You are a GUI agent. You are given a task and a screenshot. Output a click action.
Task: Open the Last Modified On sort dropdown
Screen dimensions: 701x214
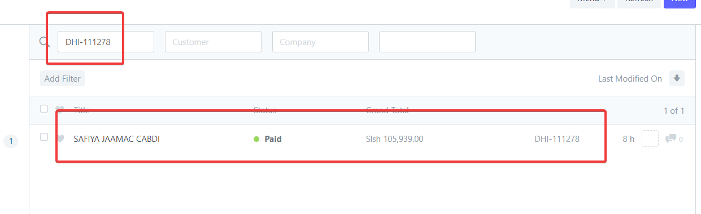pos(630,79)
